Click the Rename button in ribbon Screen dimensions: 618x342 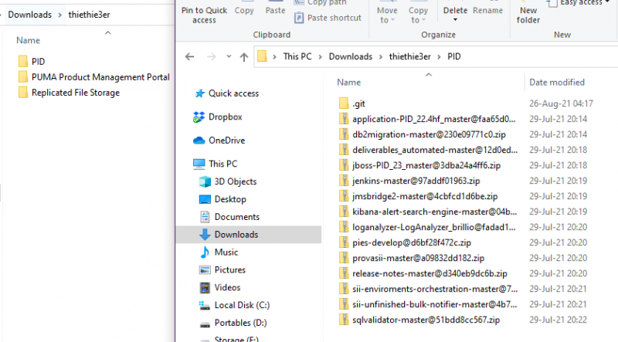[487, 11]
